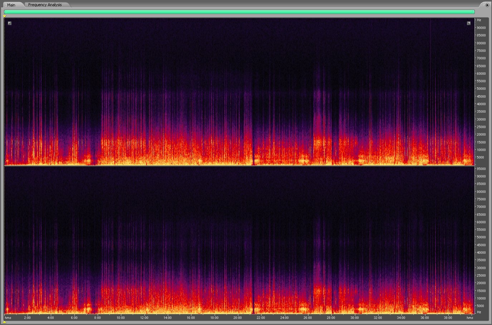Image resolution: width=492 pixels, height=325 pixels.
Task: Click the left edge handle of the green bar
Action: pyautogui.click(x=5, y=12)
